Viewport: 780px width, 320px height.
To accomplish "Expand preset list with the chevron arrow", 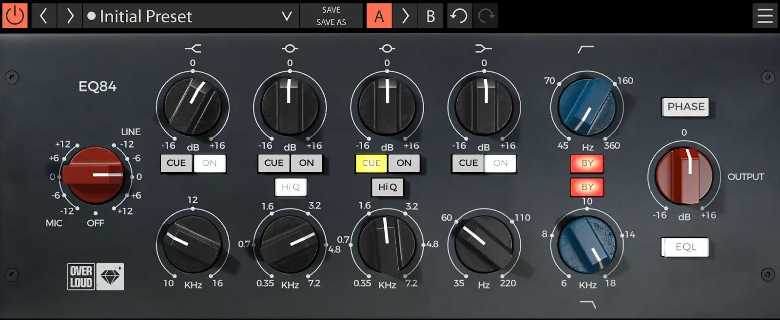I will [287, 16].
